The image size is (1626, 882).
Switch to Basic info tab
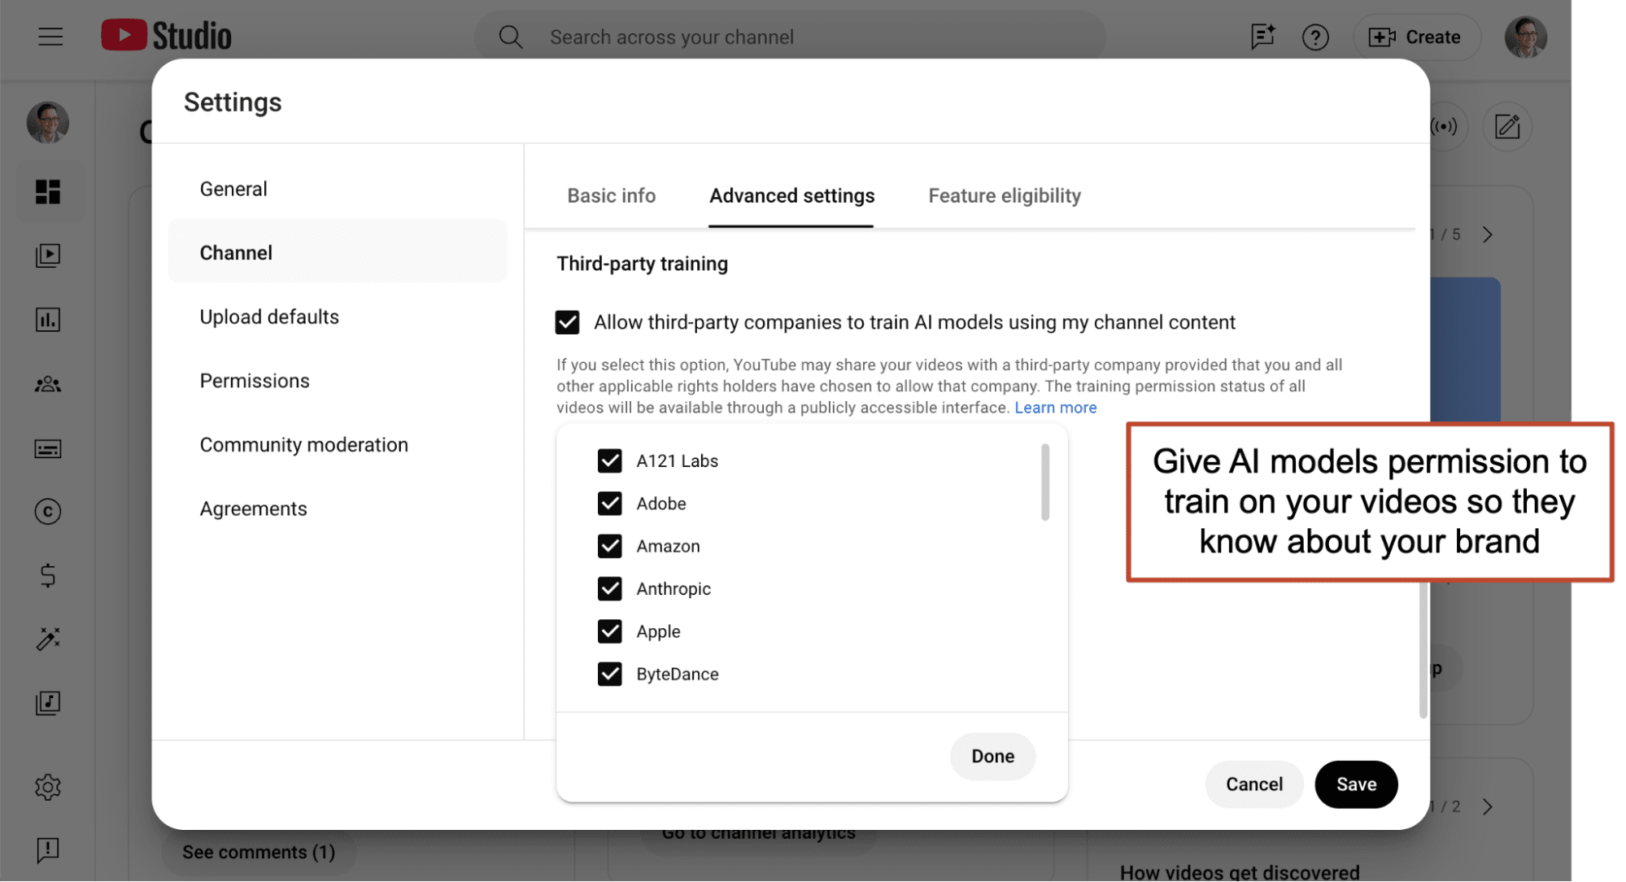coord(611,196)
